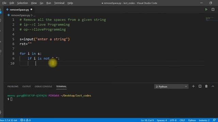The width and height of the screenshot is (218, 122).
Task: Restore down the Visual Studio Code window
Action: (x=211, y=3)
